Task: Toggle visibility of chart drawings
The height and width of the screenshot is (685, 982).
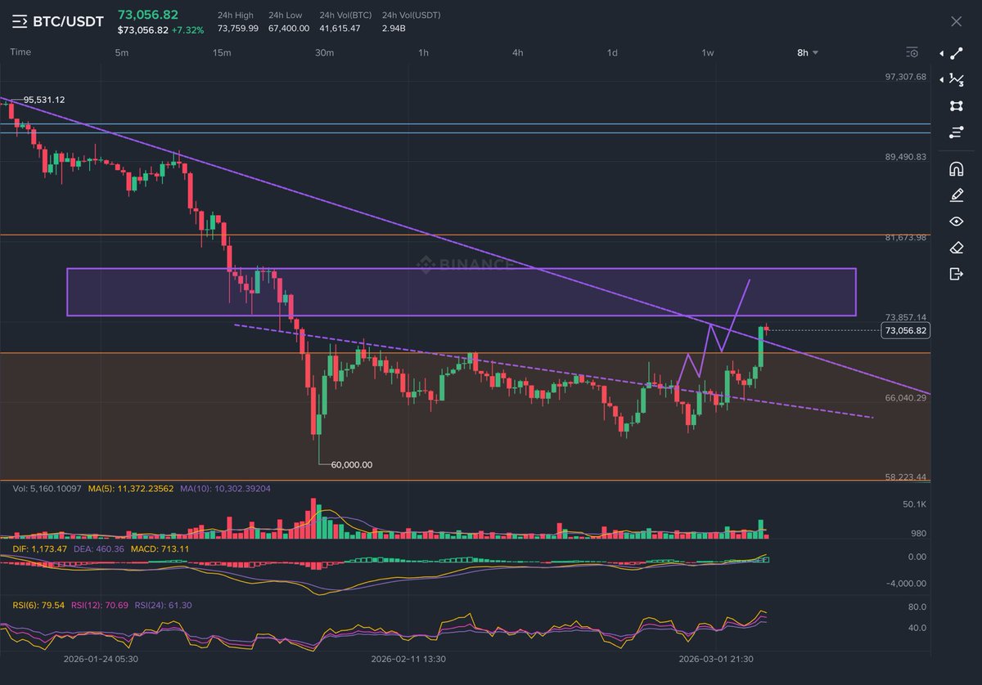Action: coord(956,221)
